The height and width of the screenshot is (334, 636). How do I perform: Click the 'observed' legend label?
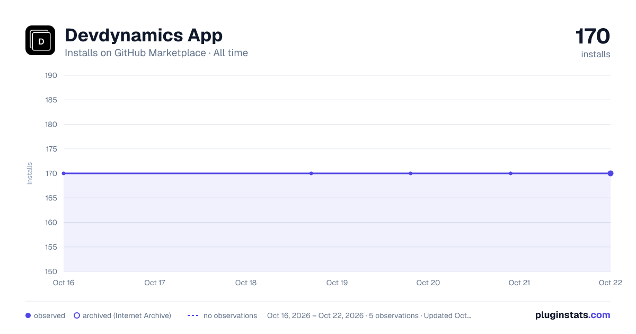click(49, 315)
